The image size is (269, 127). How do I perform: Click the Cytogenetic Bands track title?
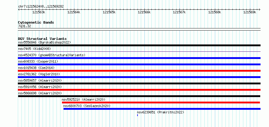tap(36, 22)
